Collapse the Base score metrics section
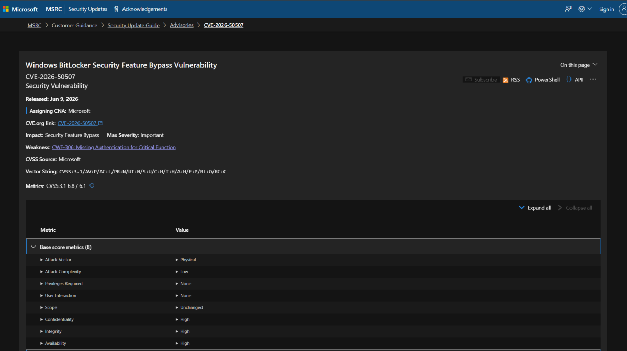 click(x=33, y=247)
